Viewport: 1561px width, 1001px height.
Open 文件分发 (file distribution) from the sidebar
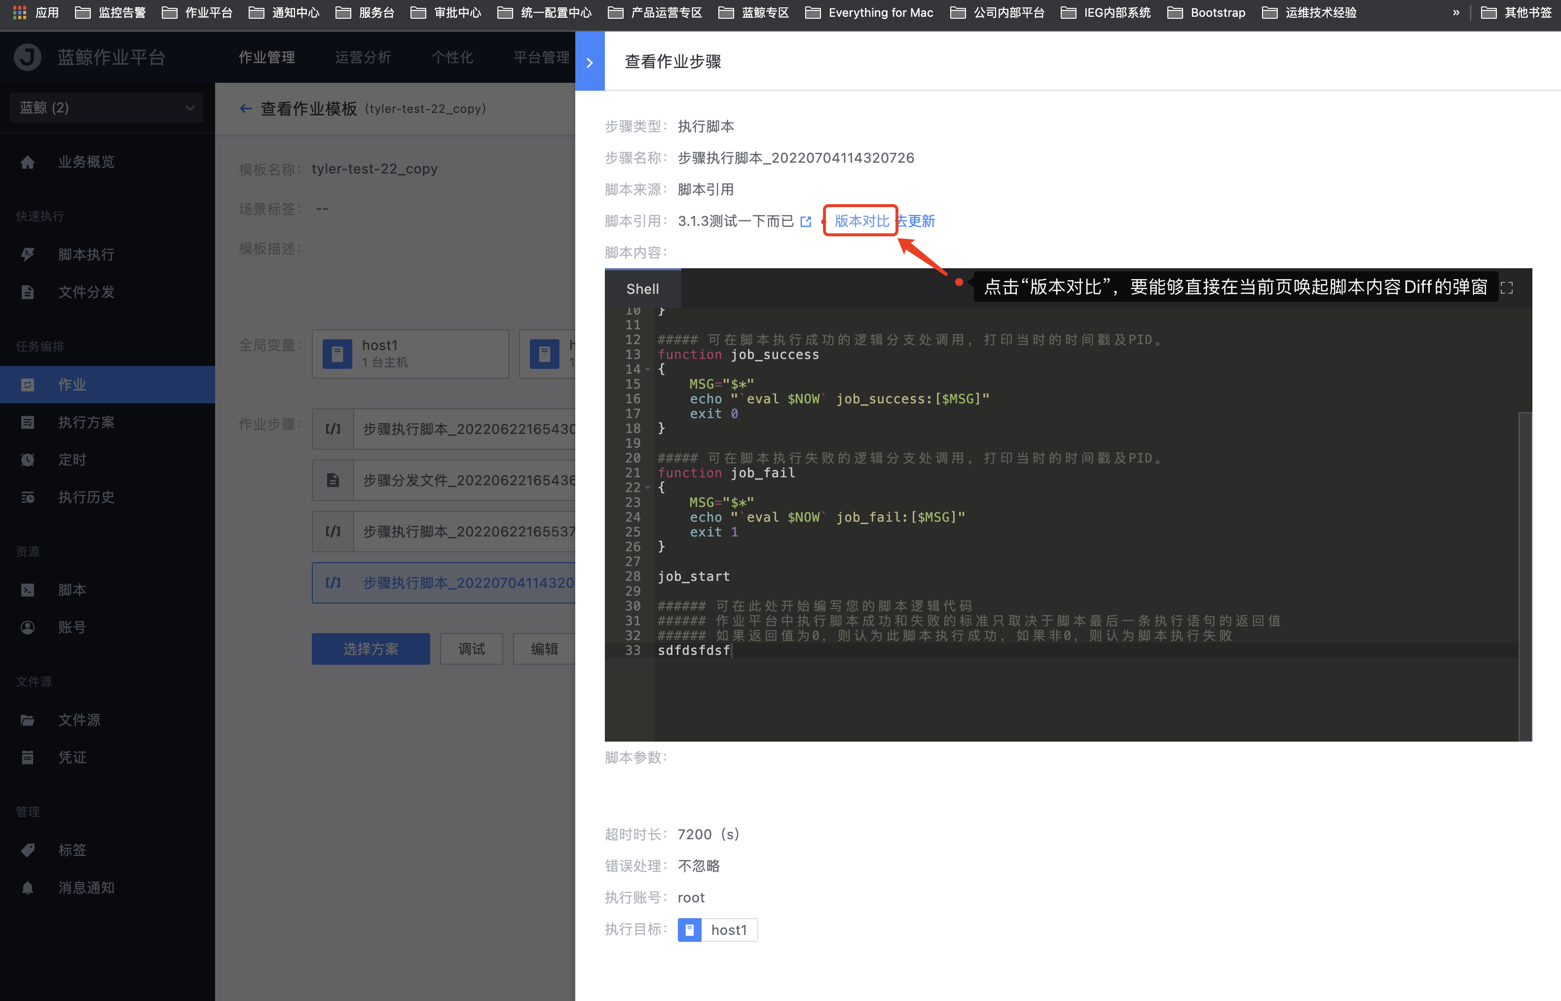click(x=85, y=292)
